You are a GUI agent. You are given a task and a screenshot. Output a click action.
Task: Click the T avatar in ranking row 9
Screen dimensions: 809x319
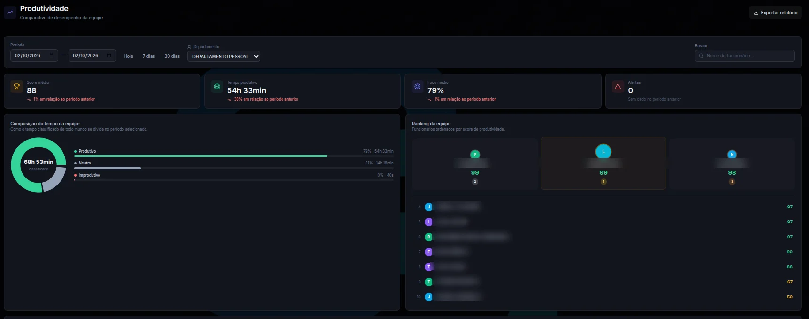point(428,282)
